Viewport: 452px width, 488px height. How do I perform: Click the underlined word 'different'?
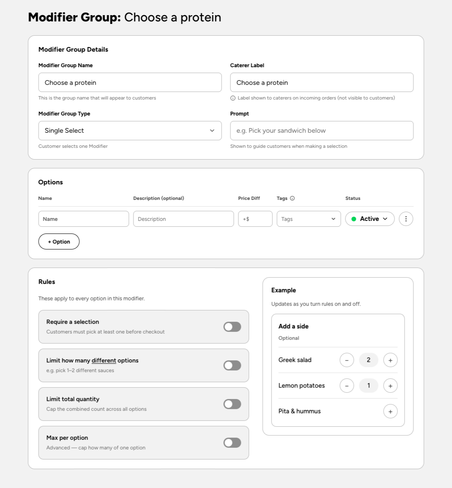point(104,360)
